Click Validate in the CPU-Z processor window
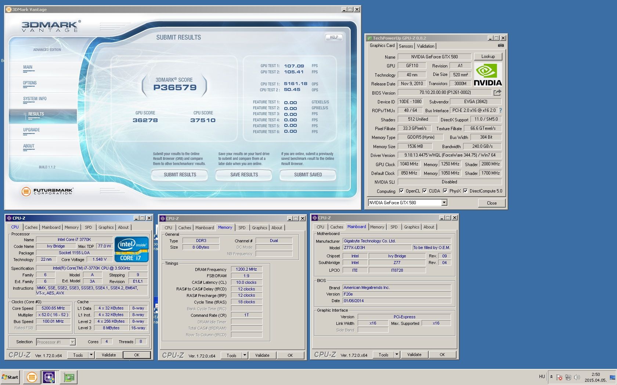This screenshot has height=385, width=617. tap(109, 355)
